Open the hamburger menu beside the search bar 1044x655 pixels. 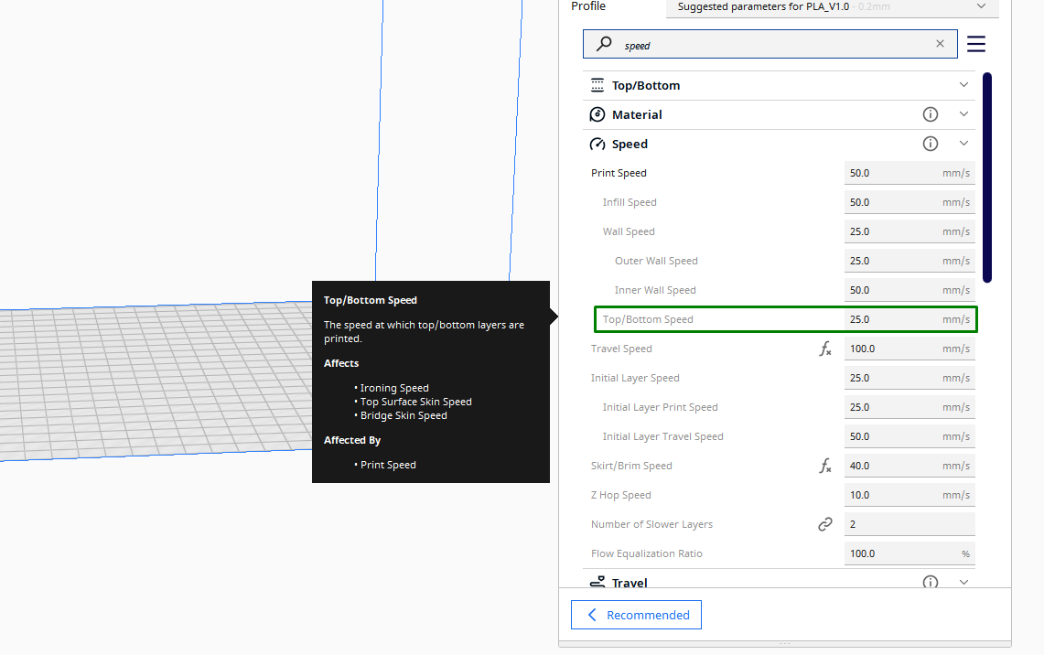[x=975, y=43]
